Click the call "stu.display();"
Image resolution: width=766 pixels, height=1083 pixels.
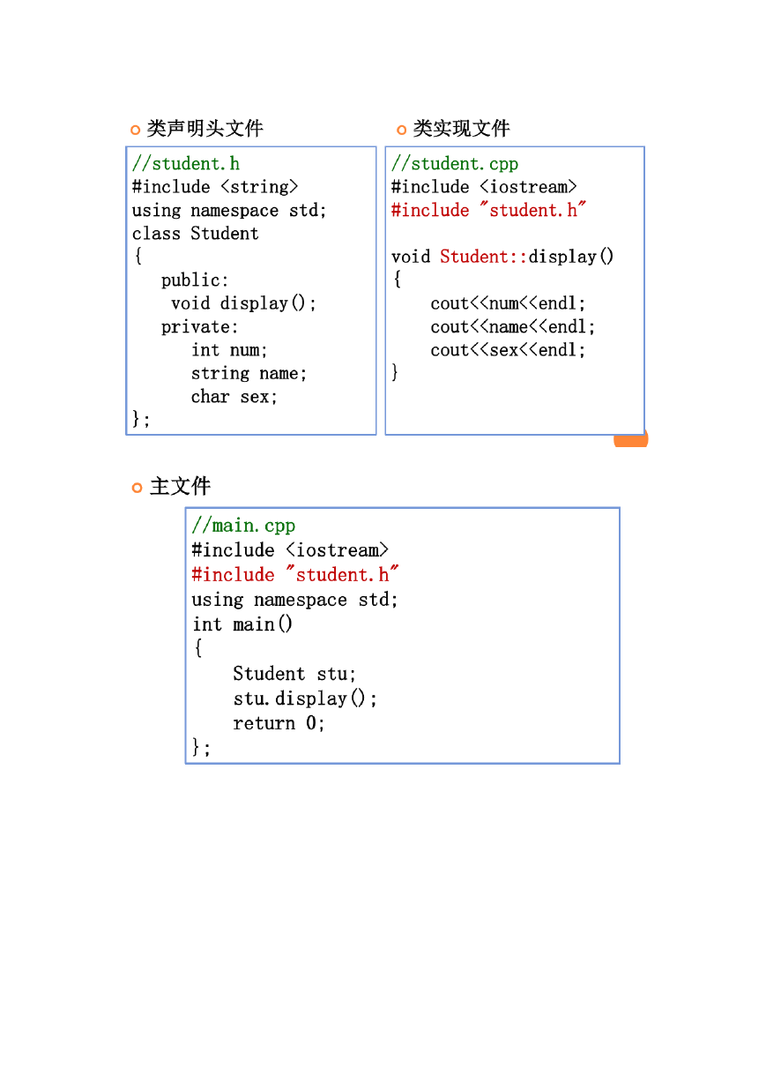pos(306,698)
